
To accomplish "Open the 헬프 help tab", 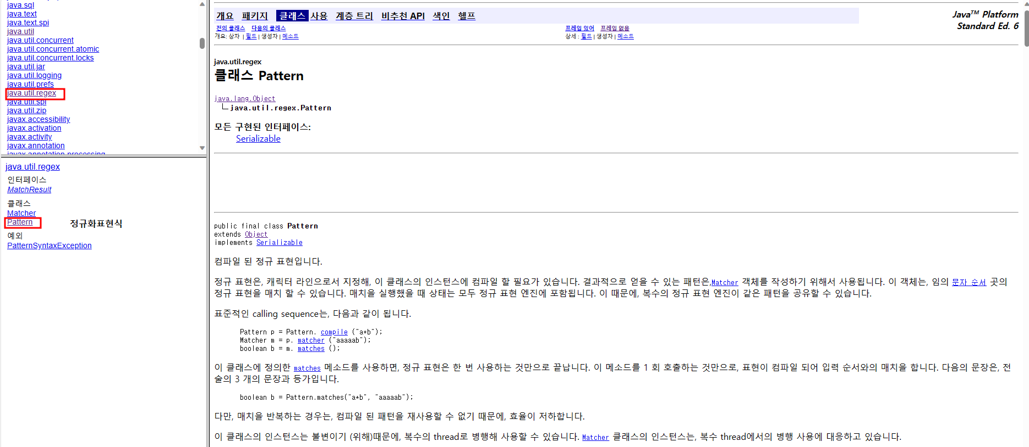I will [x=467, y=16].
